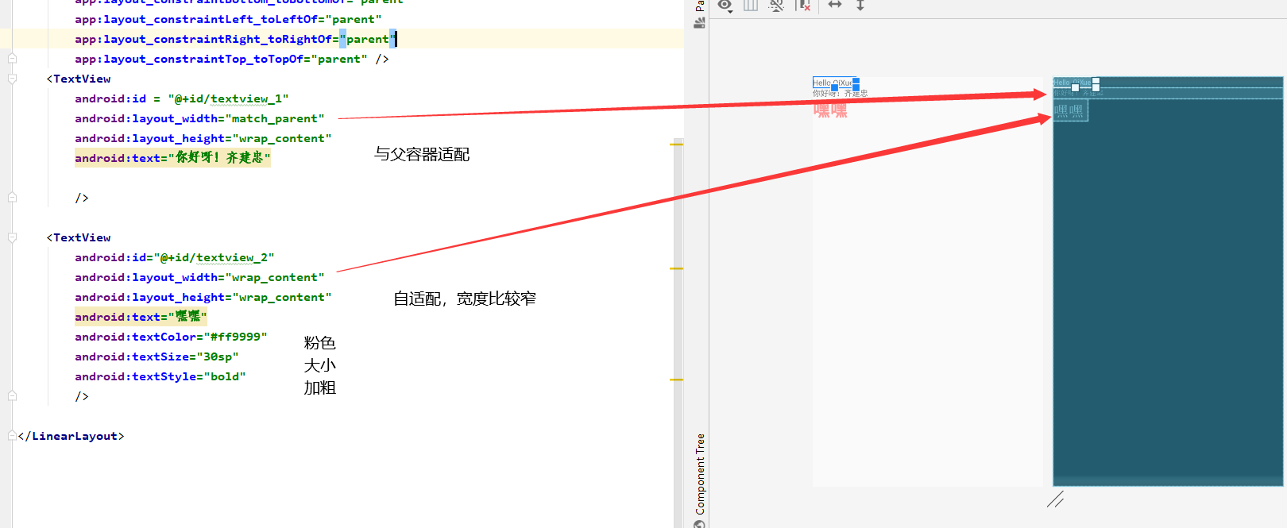
Task: Select Hello QiXue view in blueprint
Action: tap(1073, 83)
